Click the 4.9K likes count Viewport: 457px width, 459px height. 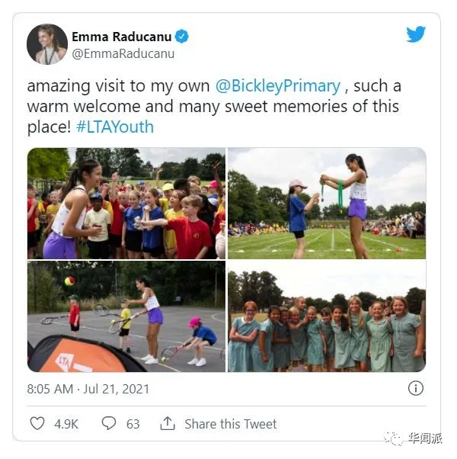(66, 424)
